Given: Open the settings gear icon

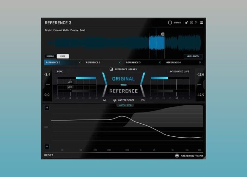Looking at the screenshot, I should [x=191, y=22].
